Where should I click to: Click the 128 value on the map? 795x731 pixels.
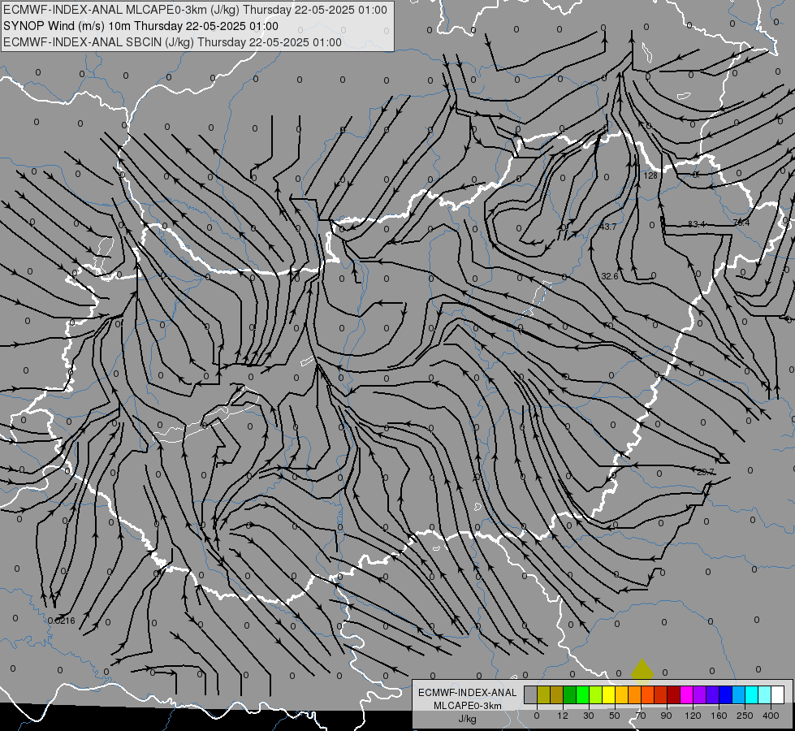click(x=650, y=175)
